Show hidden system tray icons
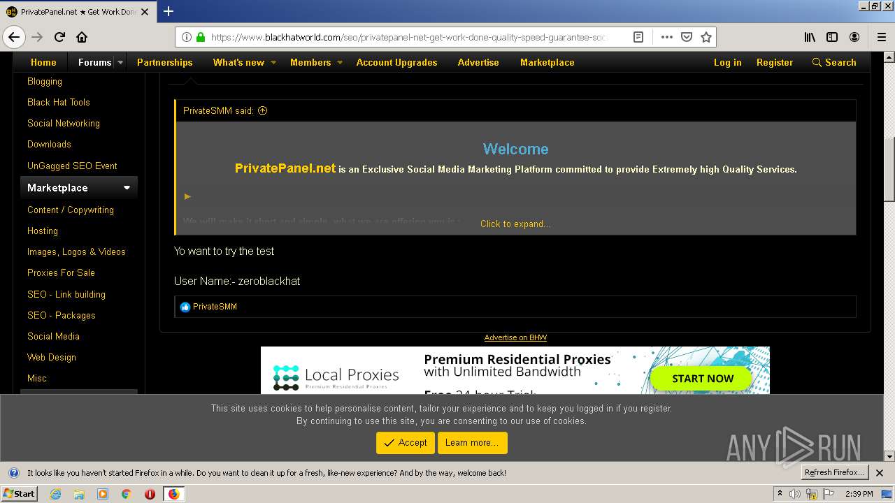895x503 pixels. 780,494
